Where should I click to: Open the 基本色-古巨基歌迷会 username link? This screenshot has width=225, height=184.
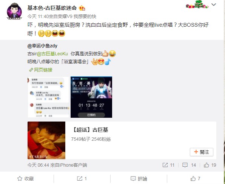coord(52,8)
